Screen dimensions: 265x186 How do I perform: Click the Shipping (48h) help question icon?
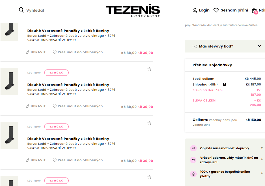(224, 84)
